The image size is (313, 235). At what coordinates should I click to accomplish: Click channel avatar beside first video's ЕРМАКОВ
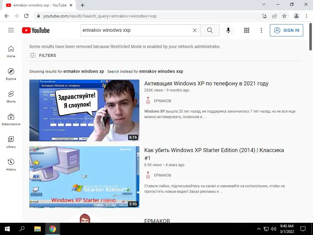(148, 101)
